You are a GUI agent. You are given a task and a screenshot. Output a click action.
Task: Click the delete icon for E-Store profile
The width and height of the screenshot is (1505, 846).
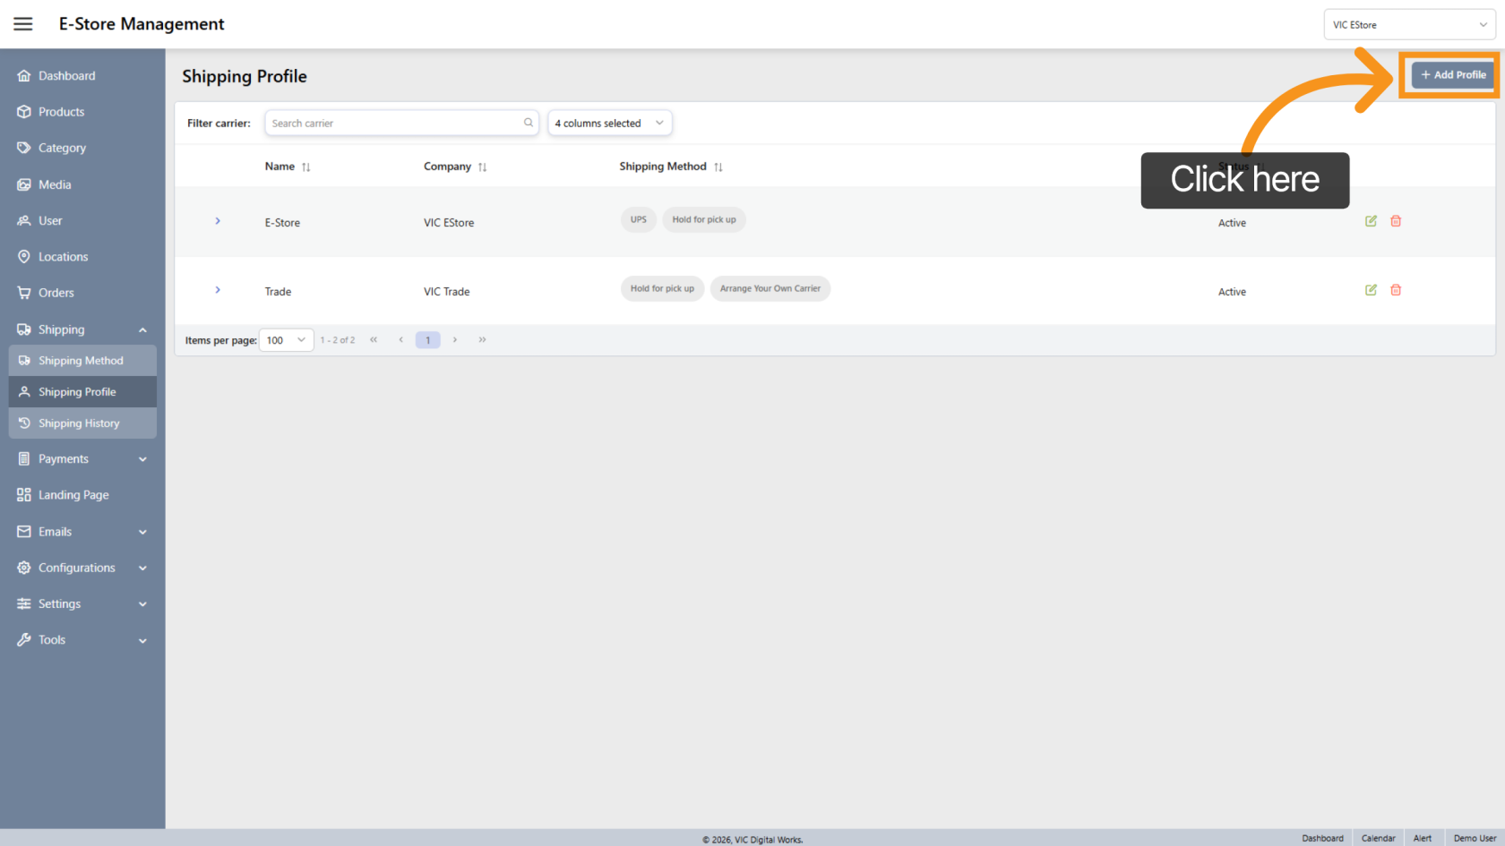[x=1396, y=221]
